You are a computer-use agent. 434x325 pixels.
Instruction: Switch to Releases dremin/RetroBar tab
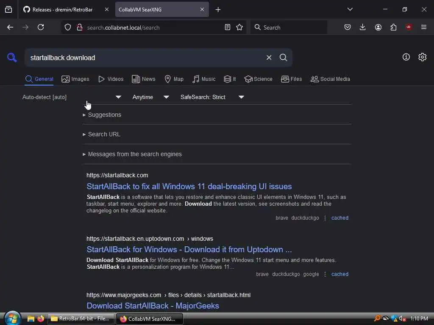coord(63,10)
